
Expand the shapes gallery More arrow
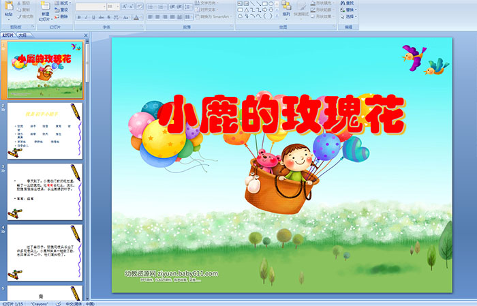277,16
